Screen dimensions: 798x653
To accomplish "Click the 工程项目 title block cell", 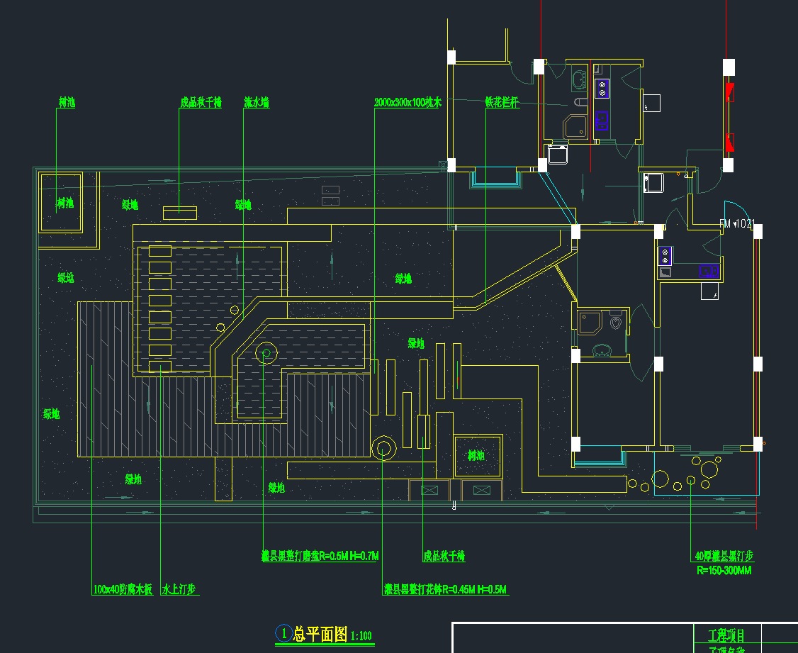I will point(726,635).
